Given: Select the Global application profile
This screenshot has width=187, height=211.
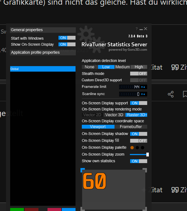Looking at the screenshot, I should [x=43, y=69].
